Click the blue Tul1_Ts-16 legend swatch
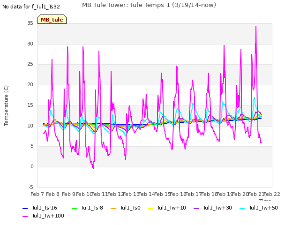The image size is (300, 225). click(x=25, y=208)
